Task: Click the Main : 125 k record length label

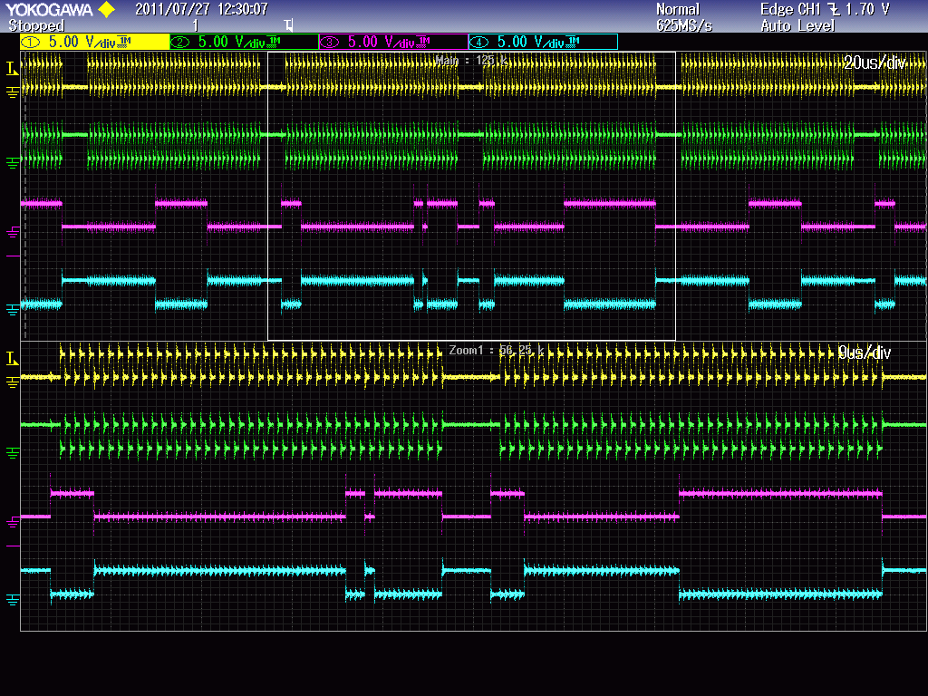Action: pos(471,61)
